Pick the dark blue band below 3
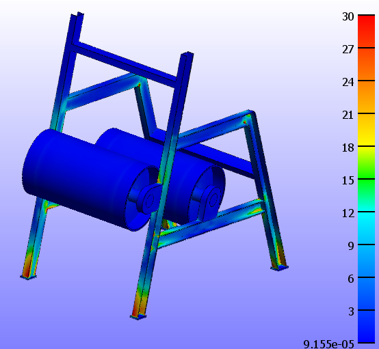Viewport: 379px width, 349px height. click(x=366, y=326)
